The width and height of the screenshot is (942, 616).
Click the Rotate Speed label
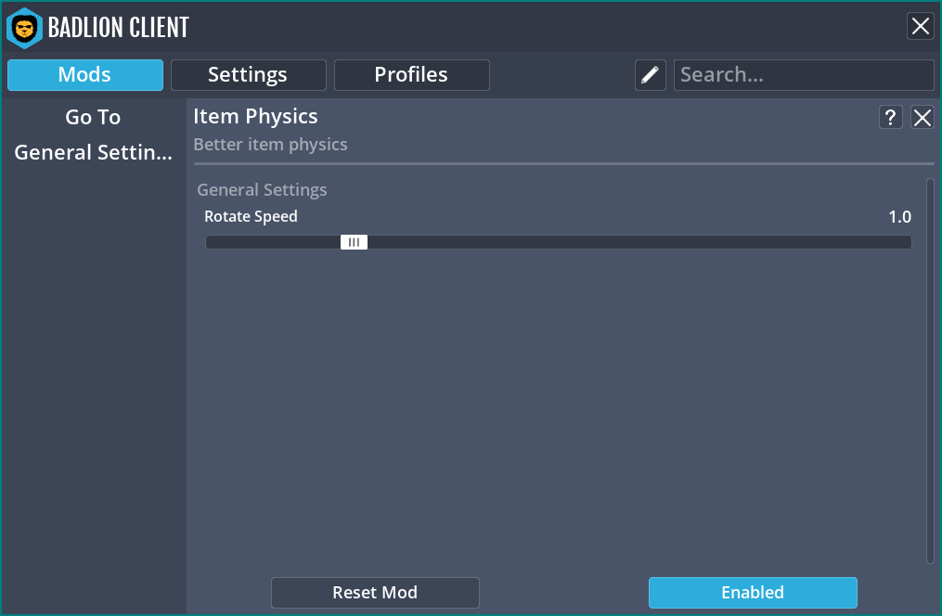pos(251,217)
